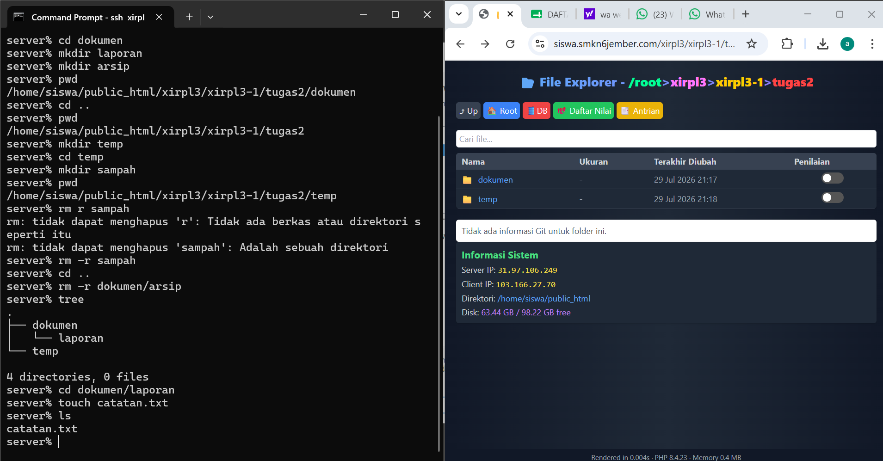Click the Cari file search field
Screen dimensions: 883x461
pos(666,139)
